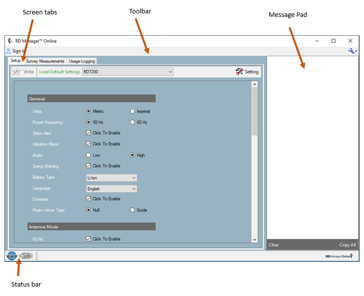This screenshot has width=364, height=296.
Task: Click the Power Frequency label
Action: point(48,122)
